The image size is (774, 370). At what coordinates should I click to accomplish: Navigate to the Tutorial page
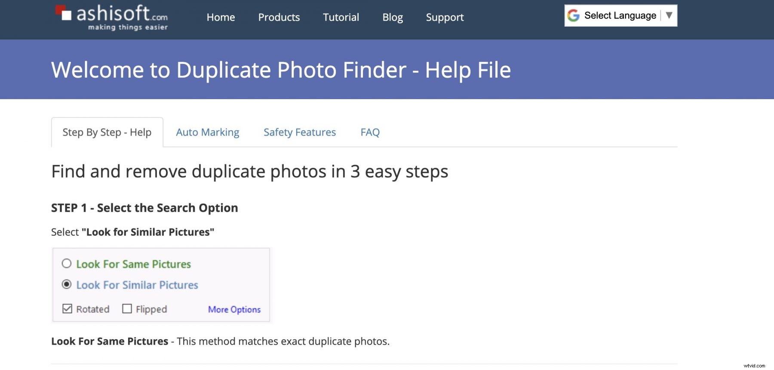[x=341, y=18]
